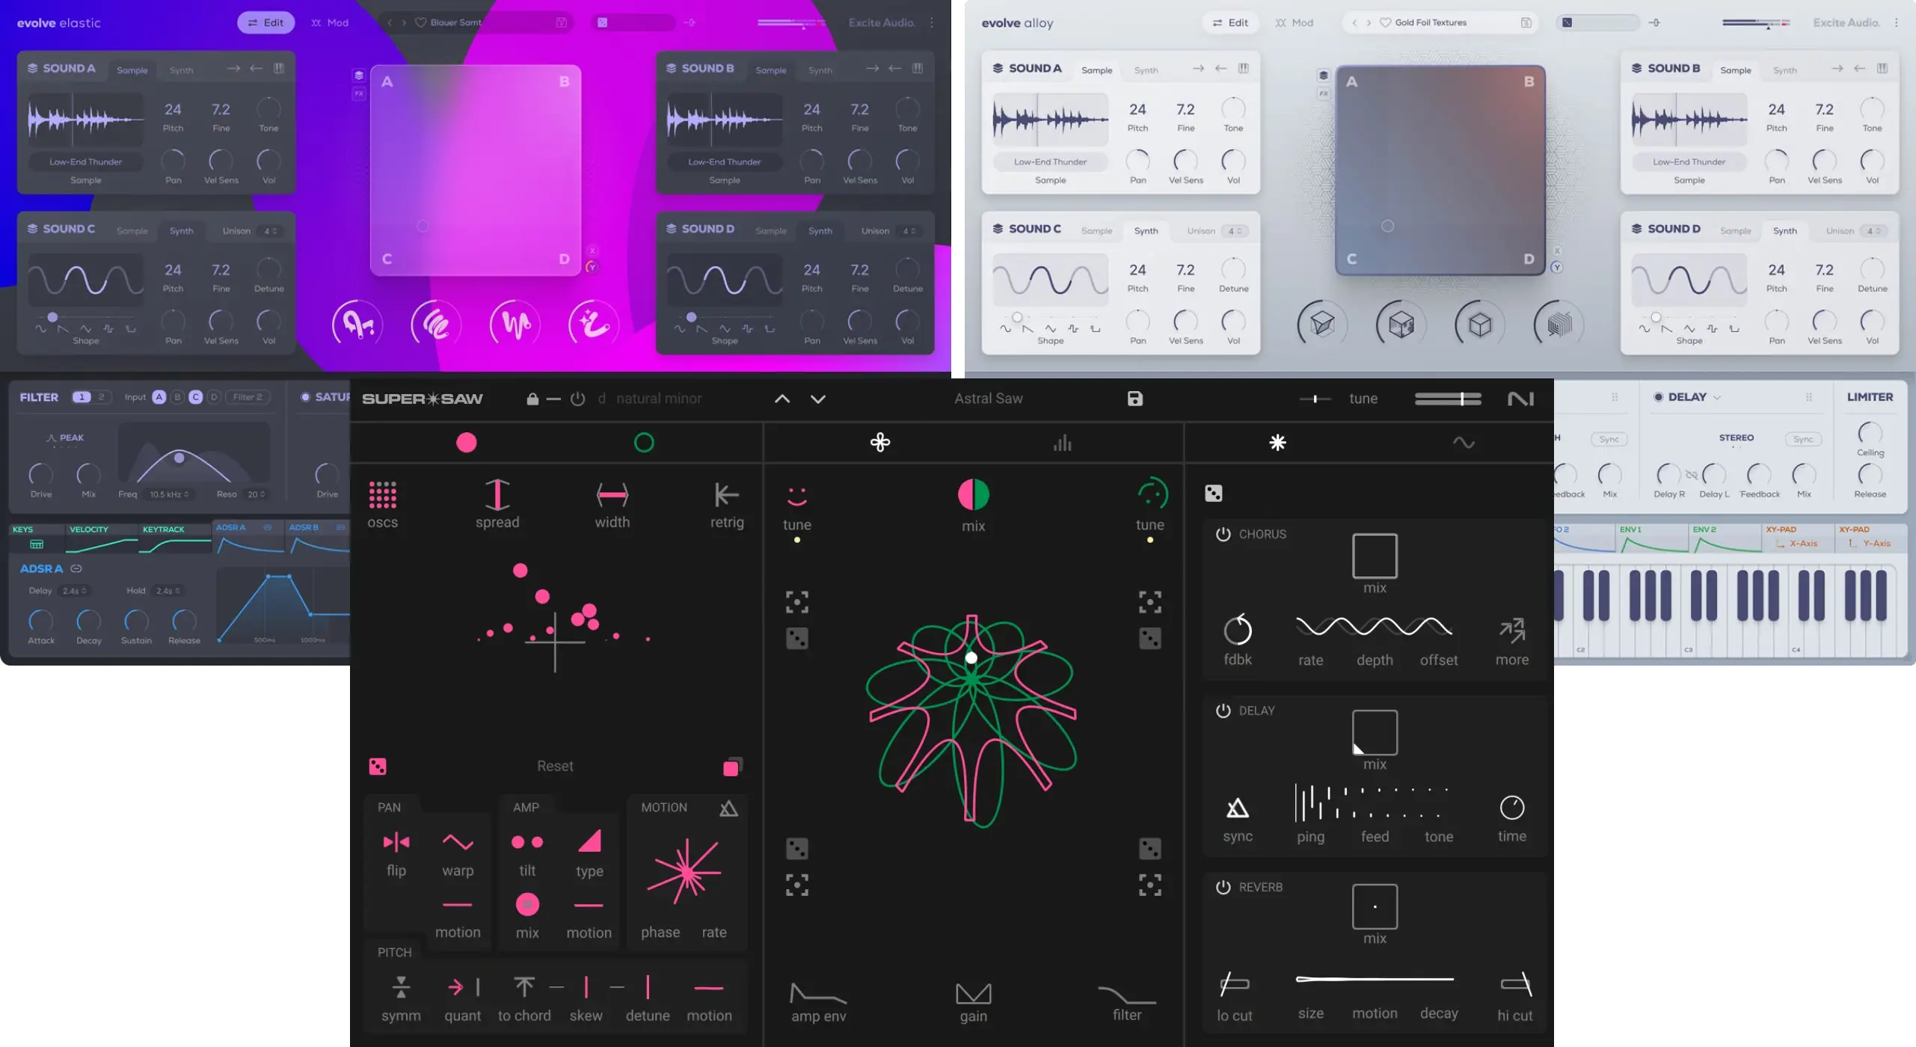The image size is (1916, 1047).
Task: Toggle input A on the elastic FILTER
Action: point(159,397)
